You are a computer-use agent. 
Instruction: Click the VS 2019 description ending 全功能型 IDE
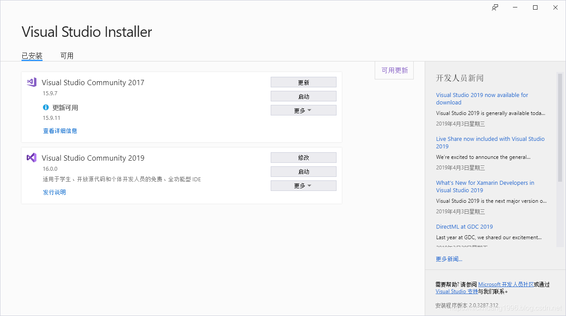122,180
